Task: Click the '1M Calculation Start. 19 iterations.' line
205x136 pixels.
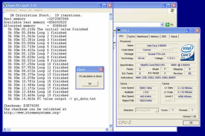Action: [x=46, y=15]
